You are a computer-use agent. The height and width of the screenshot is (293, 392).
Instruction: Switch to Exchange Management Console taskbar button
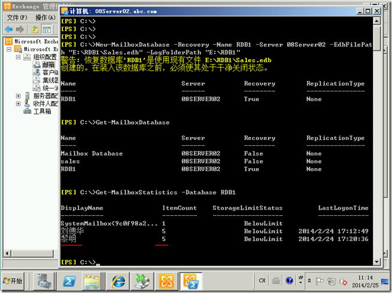pyautogui.click(x=166, y=282)
